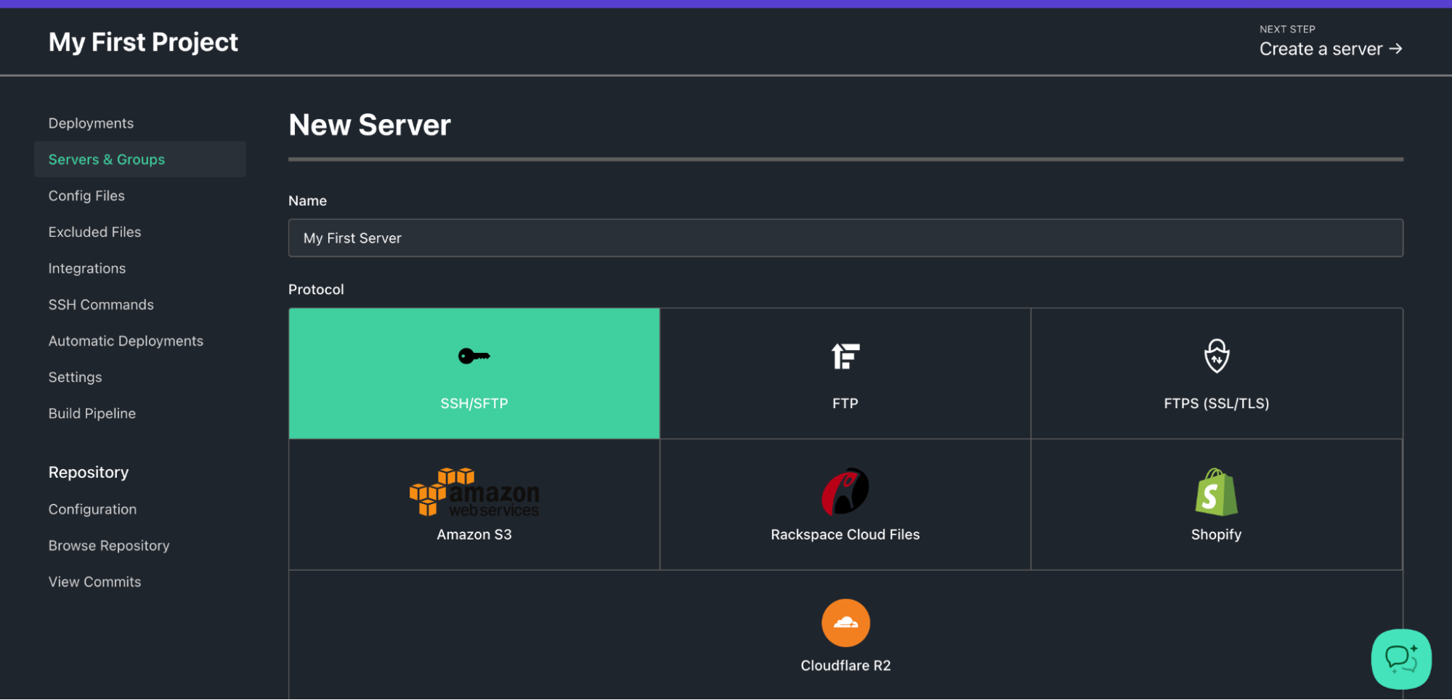The height and width of the screenshot is (700, 1452).
Task: Open the Config Files section
Action: point(86,195)
